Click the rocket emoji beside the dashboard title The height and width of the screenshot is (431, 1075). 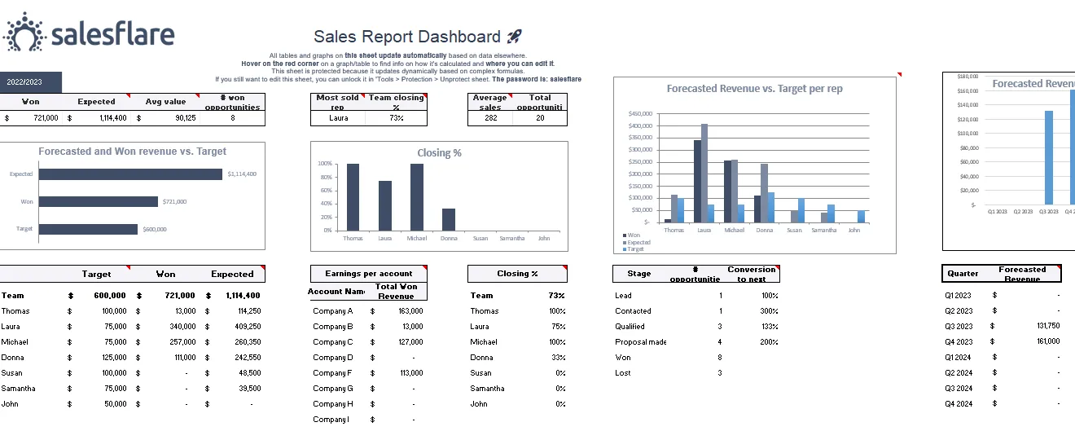[514, 36]
